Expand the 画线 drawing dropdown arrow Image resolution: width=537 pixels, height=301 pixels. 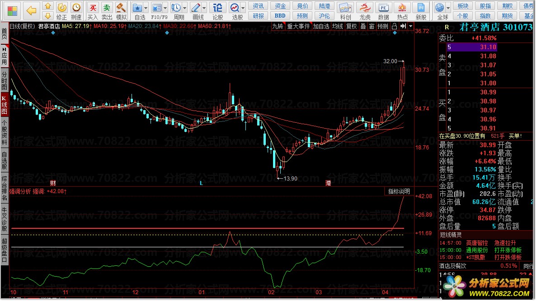tap(204, 8)
